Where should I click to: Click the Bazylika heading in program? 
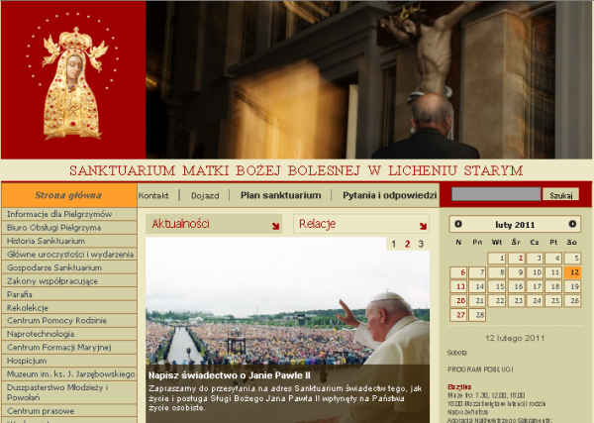coord(459,387)
